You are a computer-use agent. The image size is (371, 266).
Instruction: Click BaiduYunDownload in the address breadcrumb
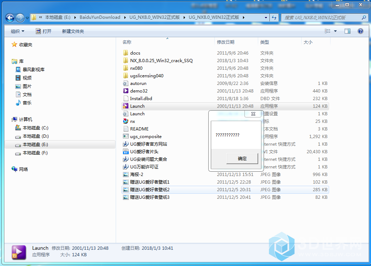[x=100, y=17]
